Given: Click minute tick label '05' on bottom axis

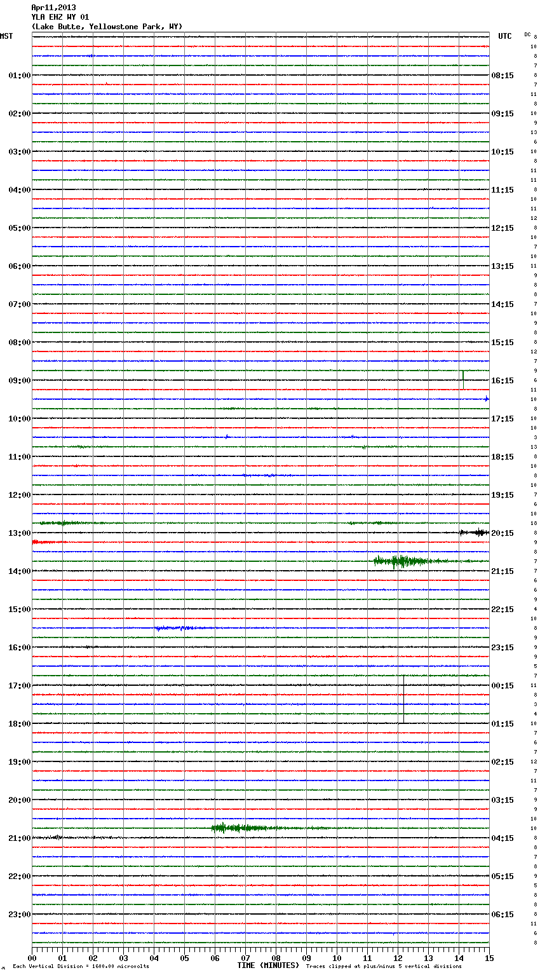Looking at the screenshot, I should (x=185, y=958).
